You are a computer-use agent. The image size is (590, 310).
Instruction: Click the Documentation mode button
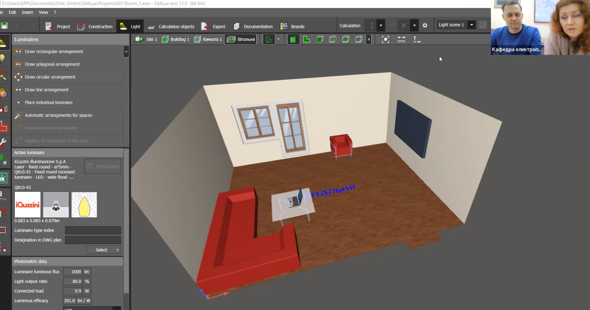(253, 27)
